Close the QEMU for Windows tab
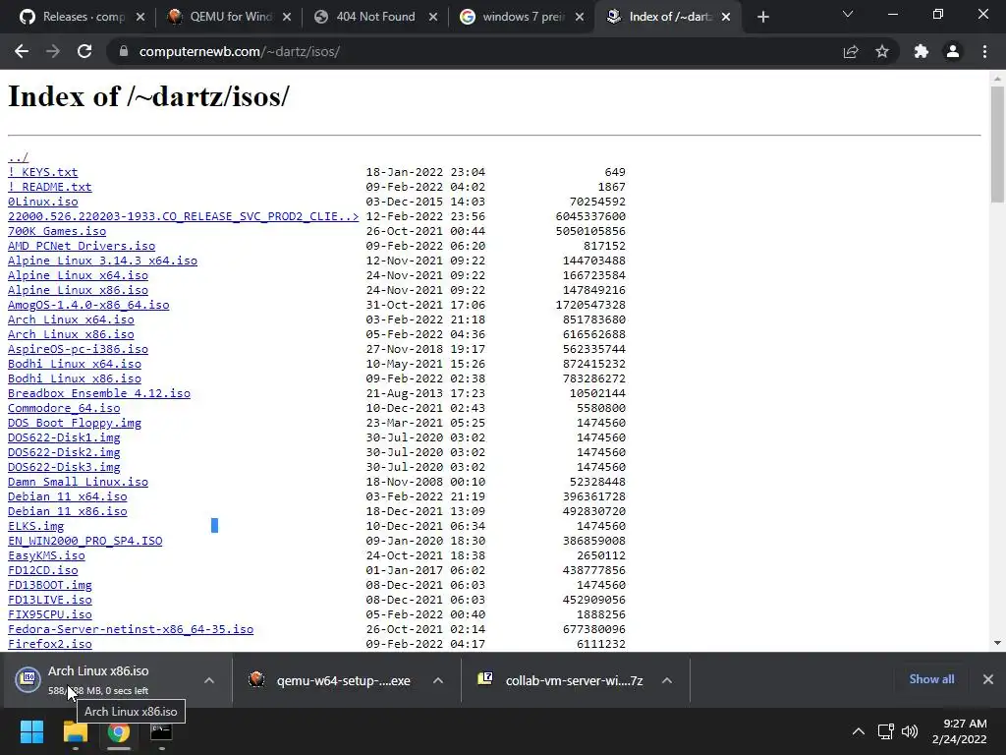 tap(287, 17)
